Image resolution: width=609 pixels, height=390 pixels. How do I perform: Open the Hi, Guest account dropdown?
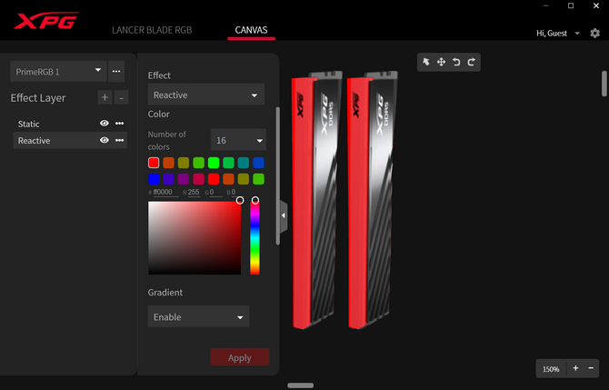pos(558,34)
